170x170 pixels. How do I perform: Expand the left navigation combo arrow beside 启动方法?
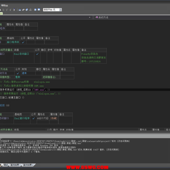coord(90,17)
